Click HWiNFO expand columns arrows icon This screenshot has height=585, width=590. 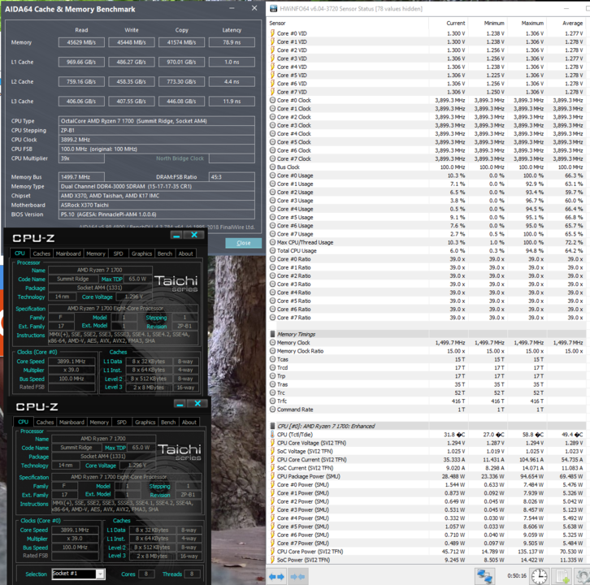coord(276,576)
